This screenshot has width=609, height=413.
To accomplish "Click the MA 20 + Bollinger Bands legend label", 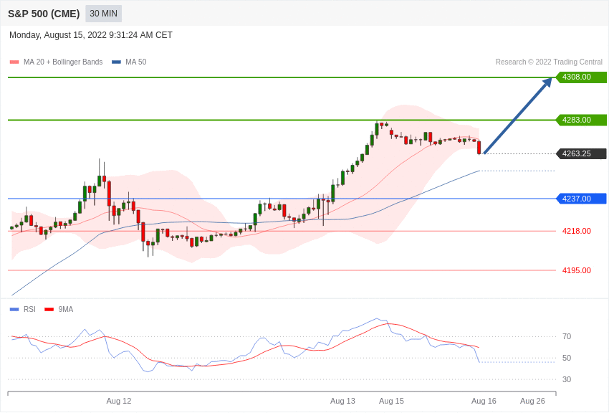I will 63,62.
